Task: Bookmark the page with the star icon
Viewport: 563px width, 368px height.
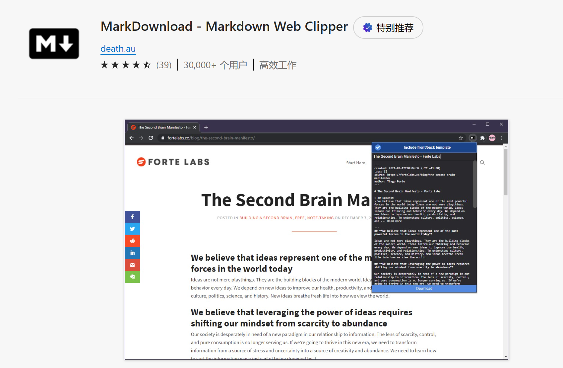Action: click(x=461, y=138)
